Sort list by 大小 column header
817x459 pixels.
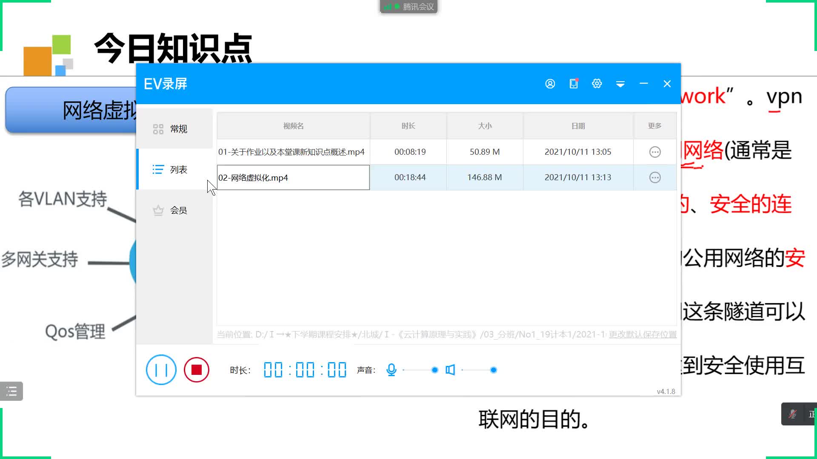tap(485, 126)
